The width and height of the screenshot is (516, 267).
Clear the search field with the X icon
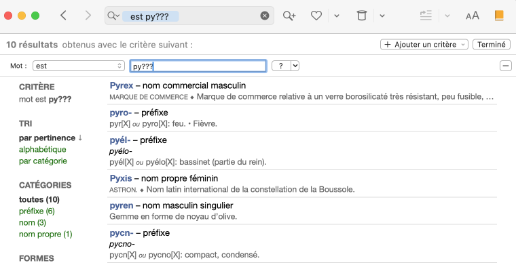click(x=265, y=16)
